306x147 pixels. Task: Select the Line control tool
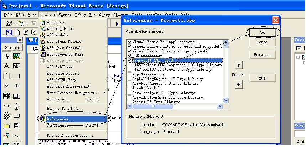(x=17, y=136)
